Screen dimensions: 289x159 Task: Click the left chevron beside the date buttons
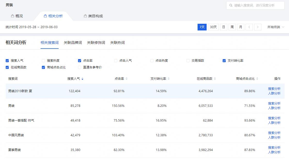tap(249, 27)
